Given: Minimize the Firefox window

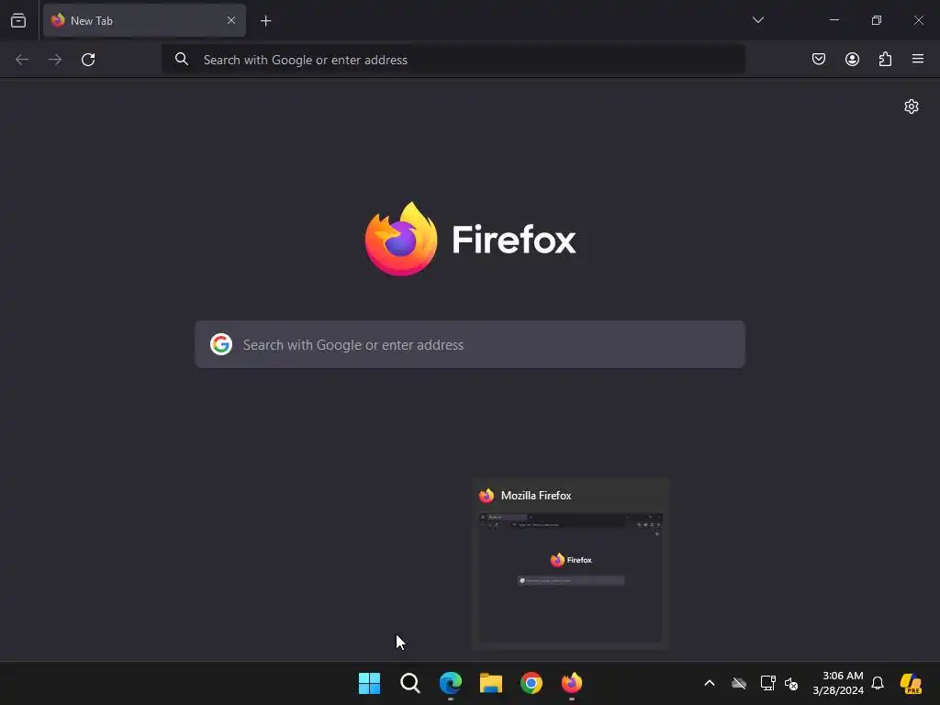Looking at the screenshot, I should (x=834, y=20).
